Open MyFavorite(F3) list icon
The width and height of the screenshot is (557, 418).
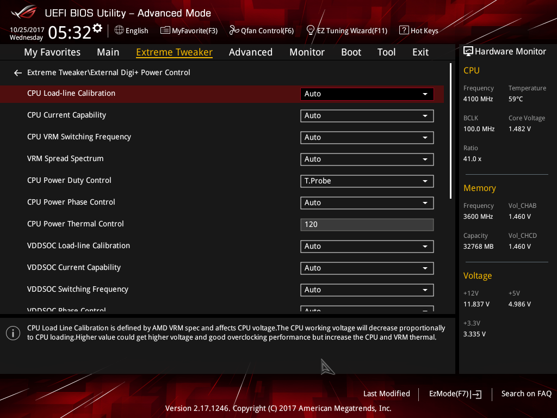pyautogui.click(x=165, y=30)
